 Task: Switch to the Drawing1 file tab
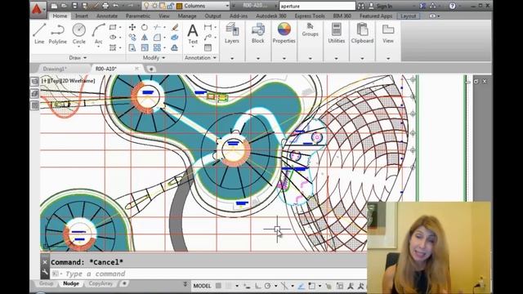(x=56, y=69)
